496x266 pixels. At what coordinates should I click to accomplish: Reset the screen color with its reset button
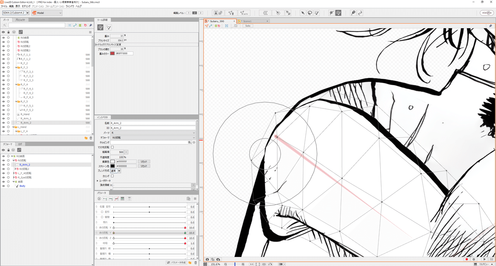pyautogui.click(x=143, y=166)
